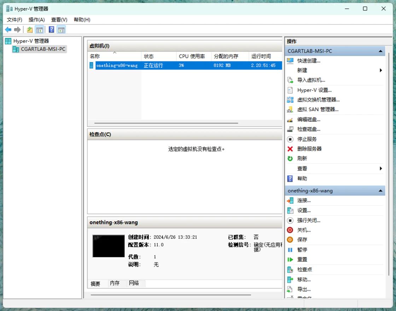Image resolution: width=396 pixels, height=311 pixels.
Task: Open the 文件(F) menu
Action: [x=14, y=20]
